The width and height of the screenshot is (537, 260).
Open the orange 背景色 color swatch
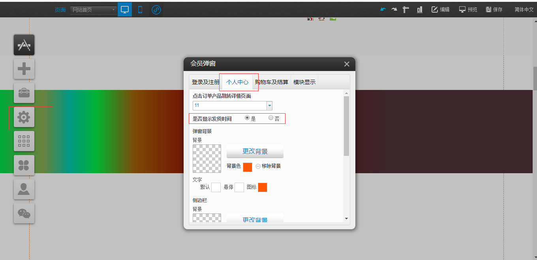[x=248, y=167]
